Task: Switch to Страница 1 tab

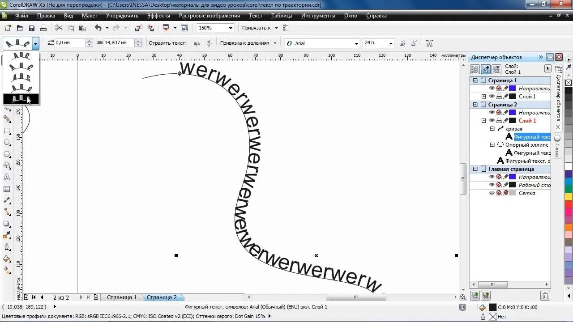Action: 122,297
